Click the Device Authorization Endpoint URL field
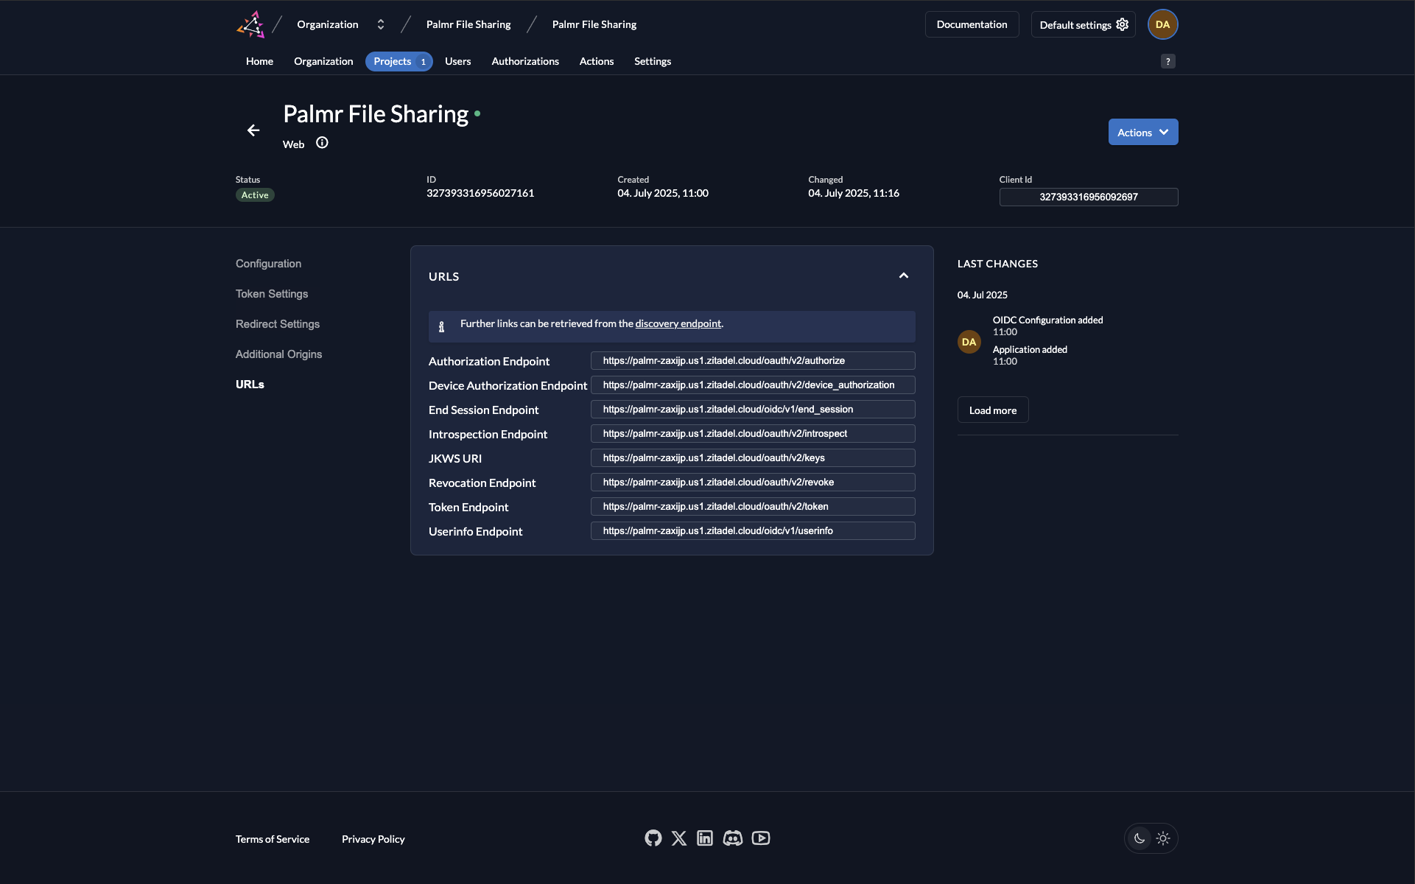This screenshot has width=1415, height=884. pyautogui.click(x=753, y=385)
